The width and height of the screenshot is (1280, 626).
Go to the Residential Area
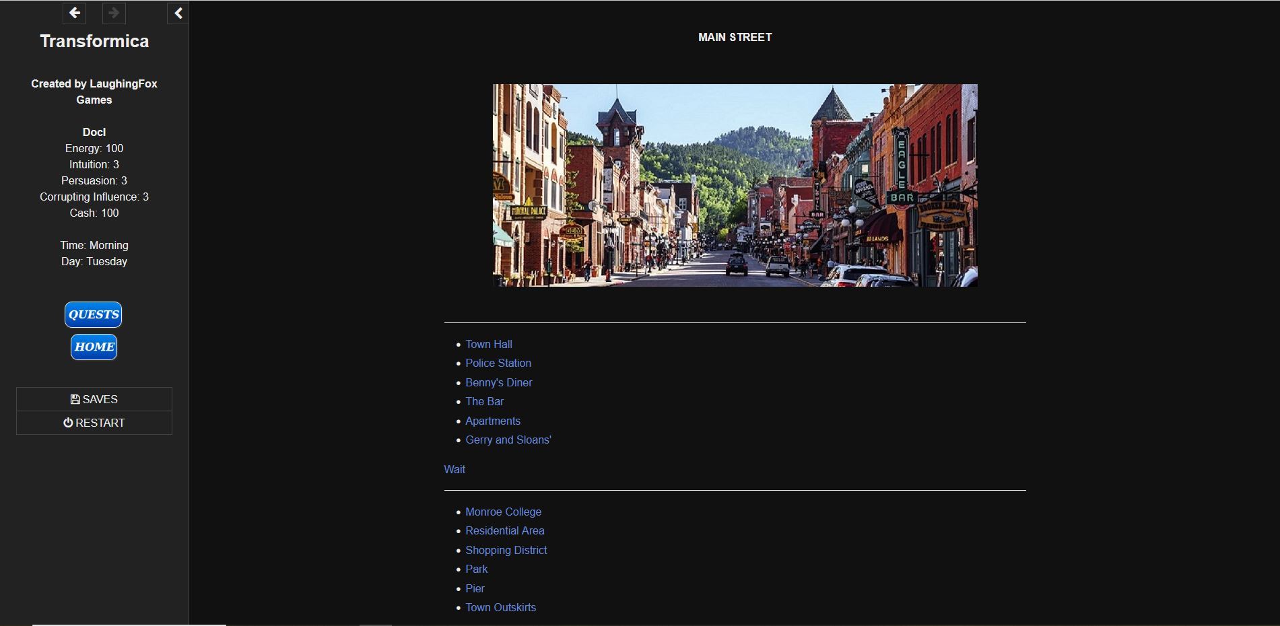point(504,530)
